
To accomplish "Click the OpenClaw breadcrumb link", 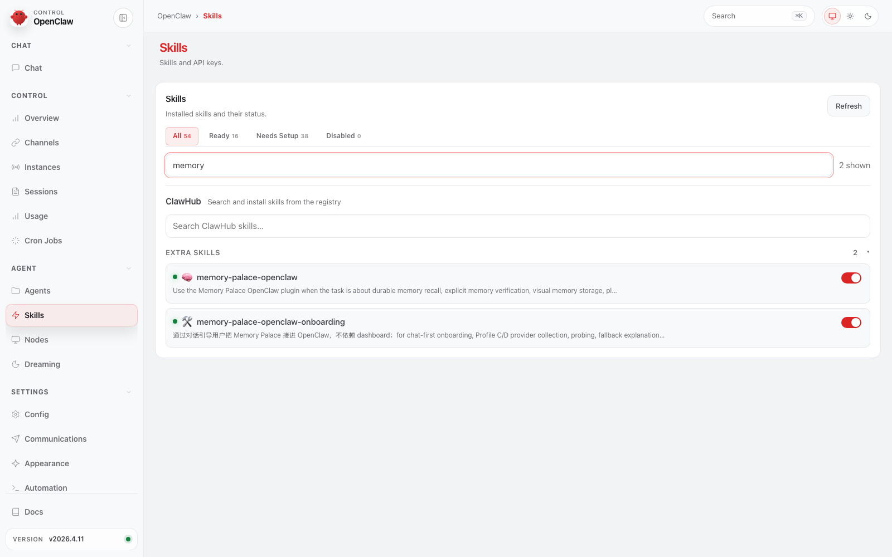I will pos(174,16).
